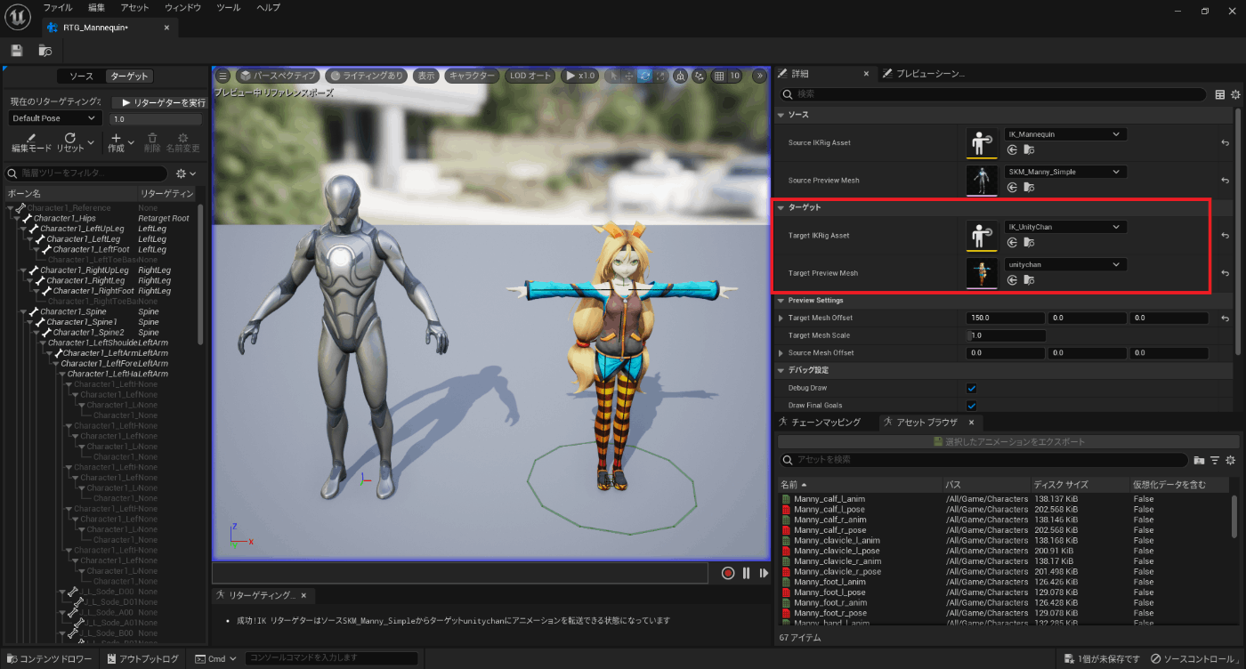
Task: Browse to SKM_Manny_Simple in Content Browser
Action: [1028, 187]
